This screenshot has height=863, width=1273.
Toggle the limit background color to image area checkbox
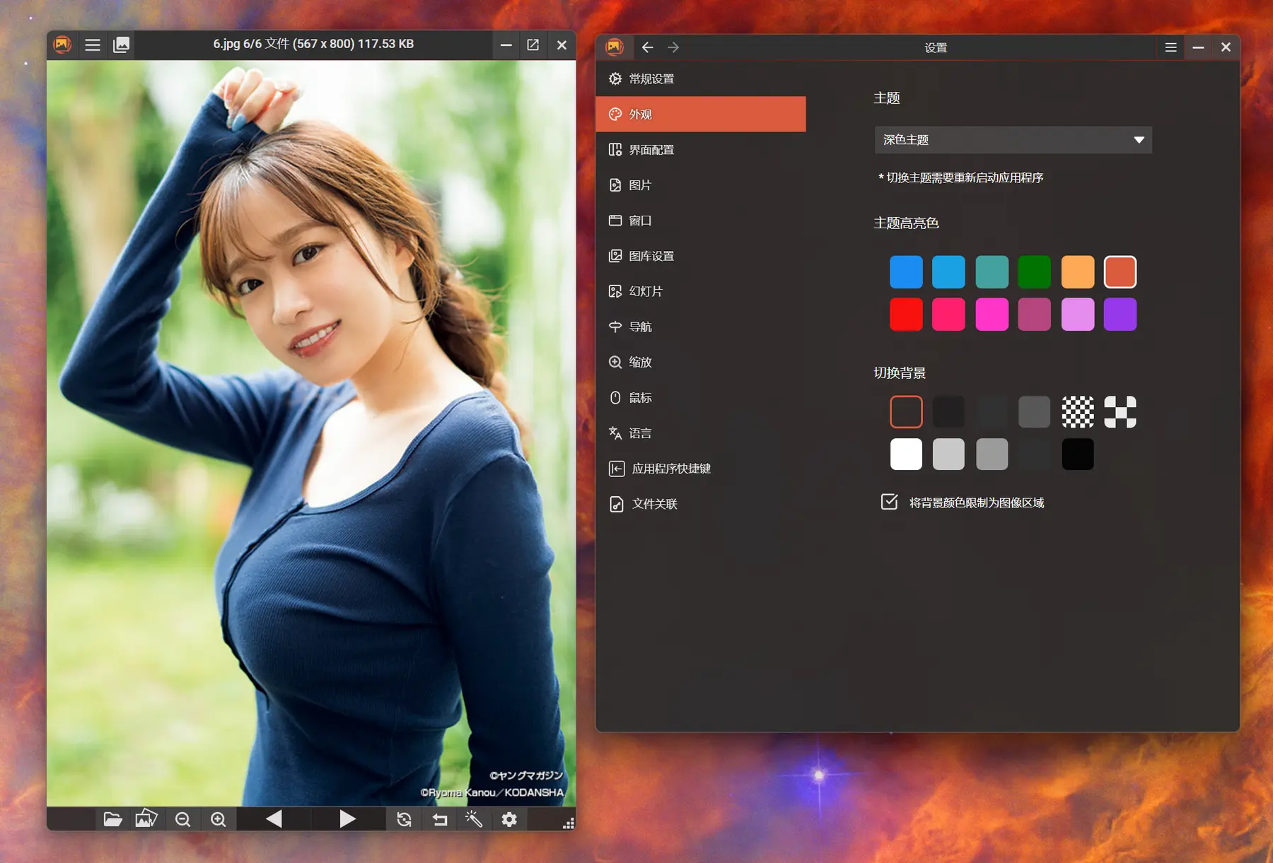tap(889, 502)
